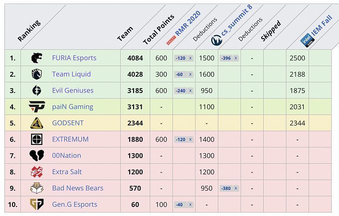The image size is (339, 216).
Task: Expand FURIA's -396 cs_summit deduction badge
Action: tap(229, 58)
